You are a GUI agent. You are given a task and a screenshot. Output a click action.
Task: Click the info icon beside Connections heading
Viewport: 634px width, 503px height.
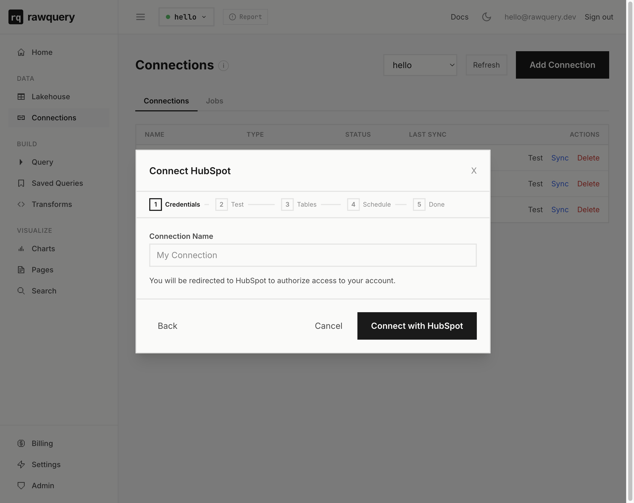[x=223, y=65]
